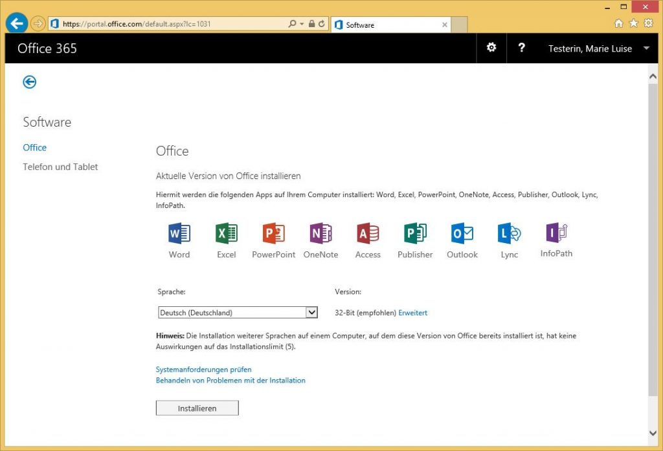Select the InfoPath app icon
This screenshot has width=663, height=451.
point(556,233)
